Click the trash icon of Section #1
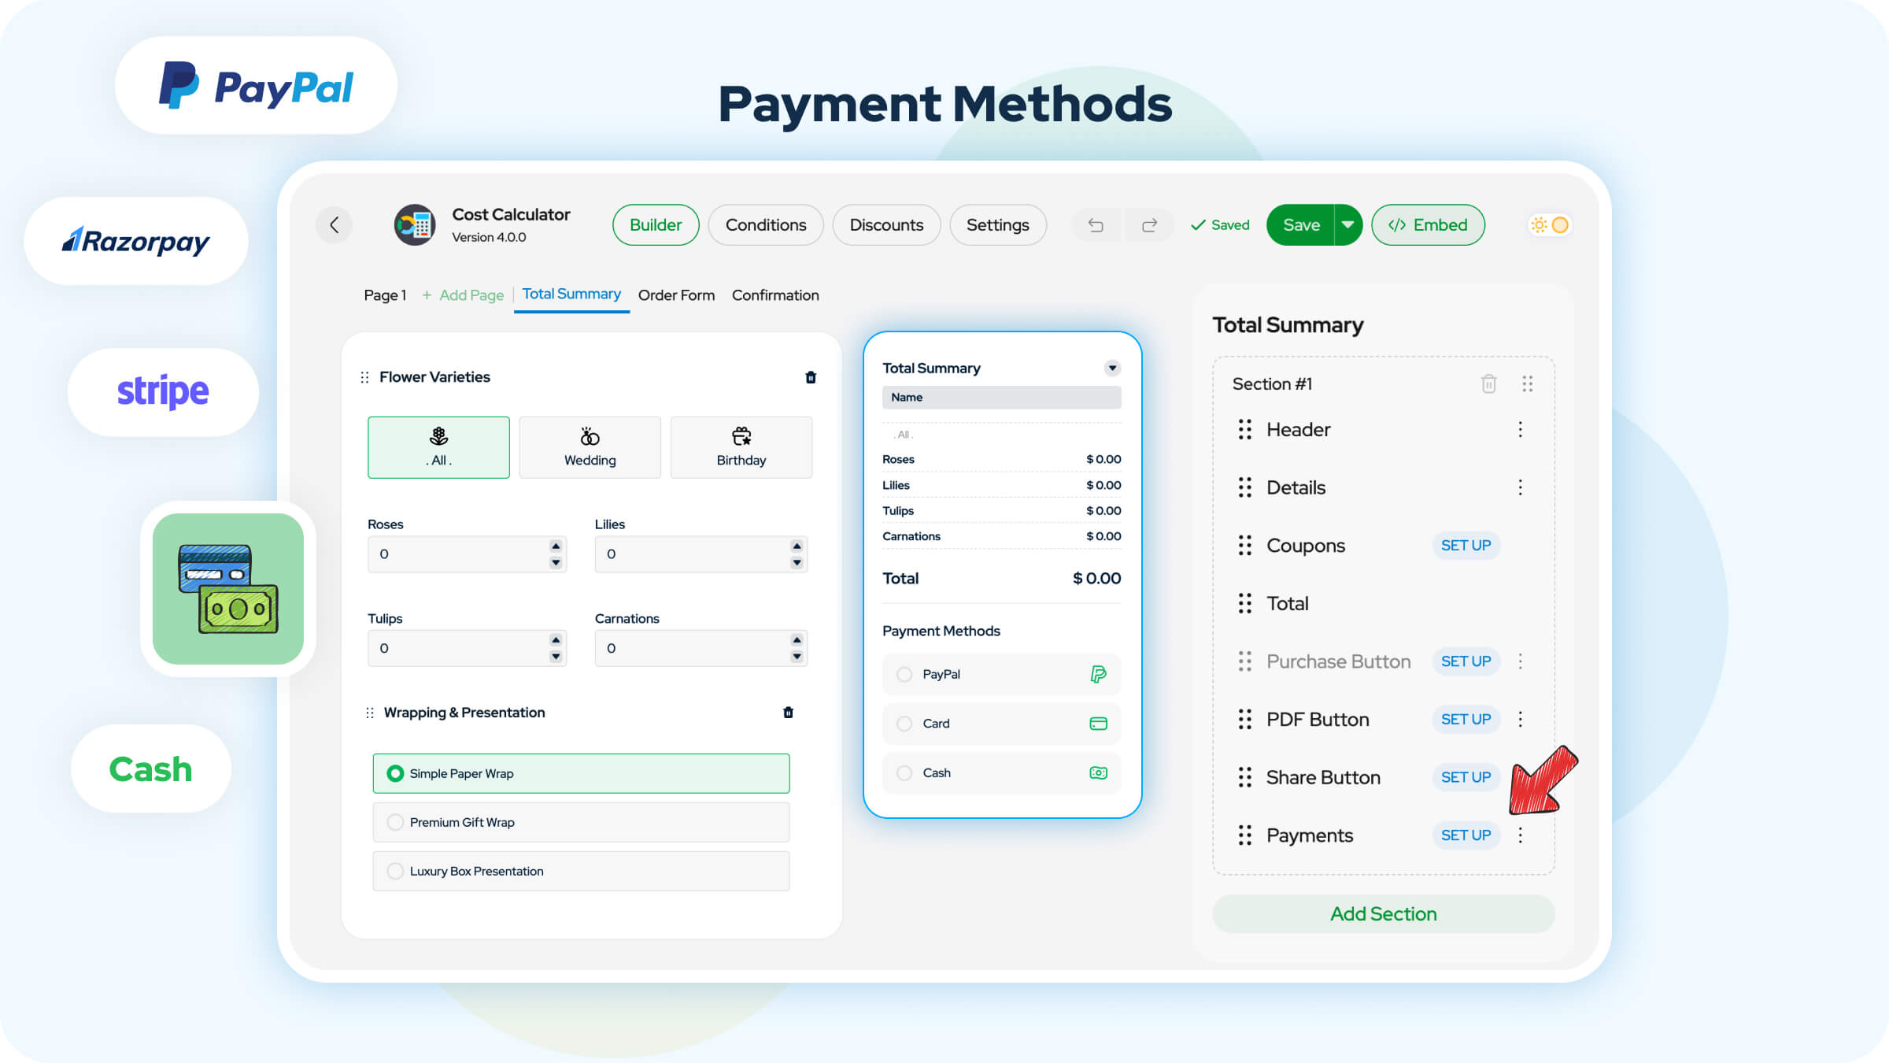 (1488, 383)
